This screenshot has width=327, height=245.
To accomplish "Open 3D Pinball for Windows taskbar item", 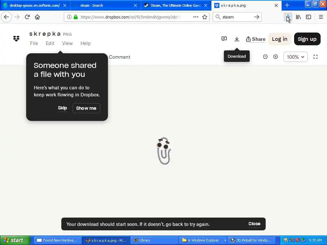I will [x=251, y=241].
